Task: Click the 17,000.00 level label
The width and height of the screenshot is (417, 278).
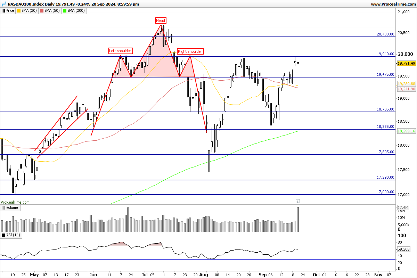Action: 385,192
